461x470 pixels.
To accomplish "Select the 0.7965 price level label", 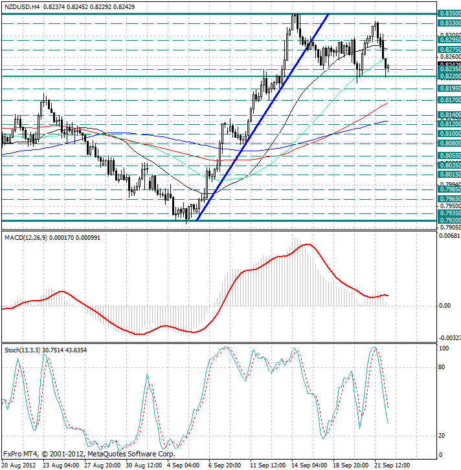I will (x=449, y=198).
